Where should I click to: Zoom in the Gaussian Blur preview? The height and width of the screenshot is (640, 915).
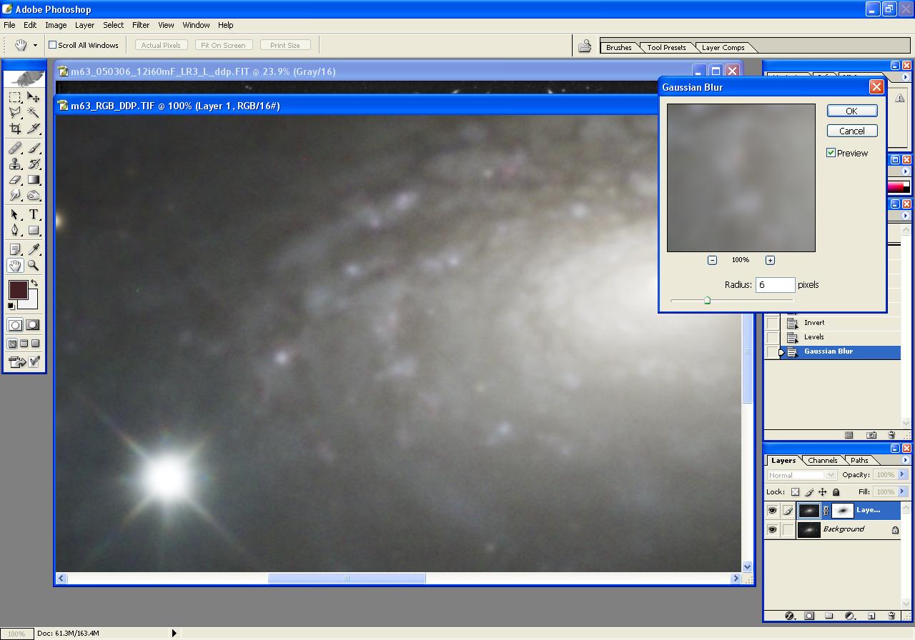[x=770, y=260]
